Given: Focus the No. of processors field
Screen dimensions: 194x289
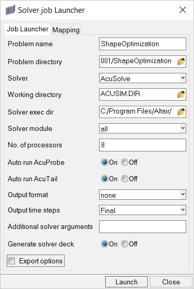Looking at the screenshot, I should [143, 145].
